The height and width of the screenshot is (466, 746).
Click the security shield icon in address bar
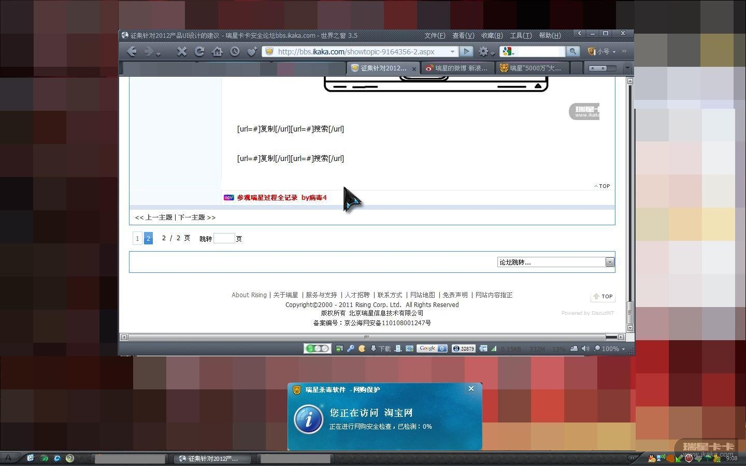(269, 51)
